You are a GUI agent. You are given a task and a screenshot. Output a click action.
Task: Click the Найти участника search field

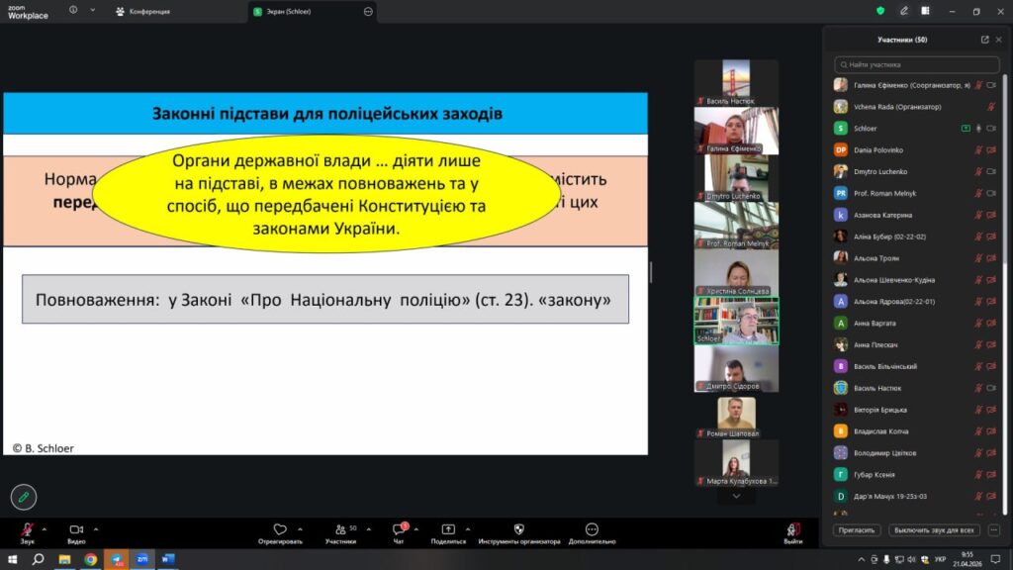(x=918, y=64)
